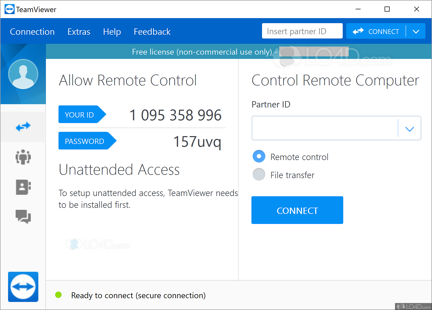Open the Connection menu
The image size is (432, 310).
tap(32, 32)
